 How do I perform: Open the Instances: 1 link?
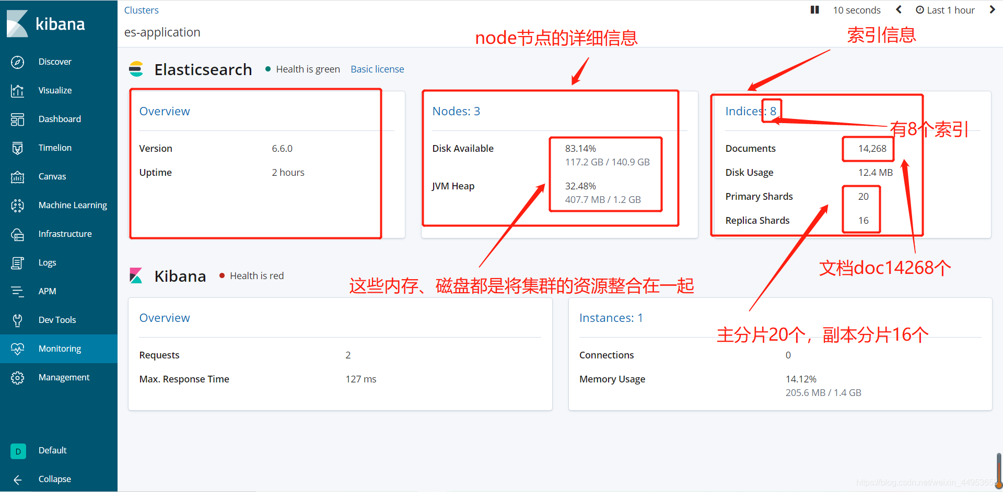coord(611,318)
